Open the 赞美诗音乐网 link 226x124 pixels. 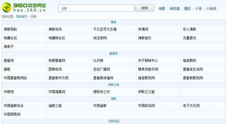148,69
